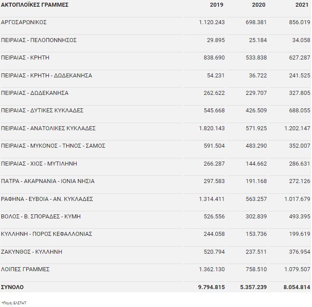
Task: Click ΠΑΤΡΑ - ΑΚΑΡΝΑΝΙΑ - ΙΟΝΙΑ ΝΗΣΙΑ label
Action: click(47, 181)
